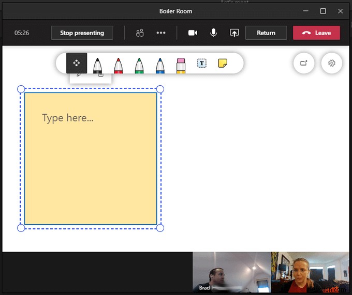Add a yellow sticky note
Viewport: 352px width, 295px height.
[223, 63]
